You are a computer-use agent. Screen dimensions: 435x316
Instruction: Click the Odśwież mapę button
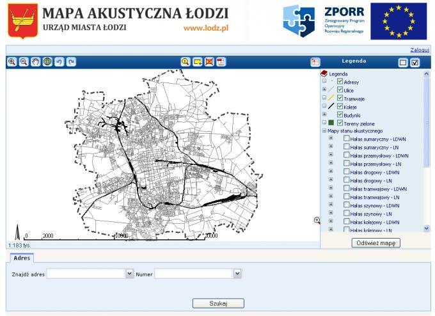(x=376, y=243)
